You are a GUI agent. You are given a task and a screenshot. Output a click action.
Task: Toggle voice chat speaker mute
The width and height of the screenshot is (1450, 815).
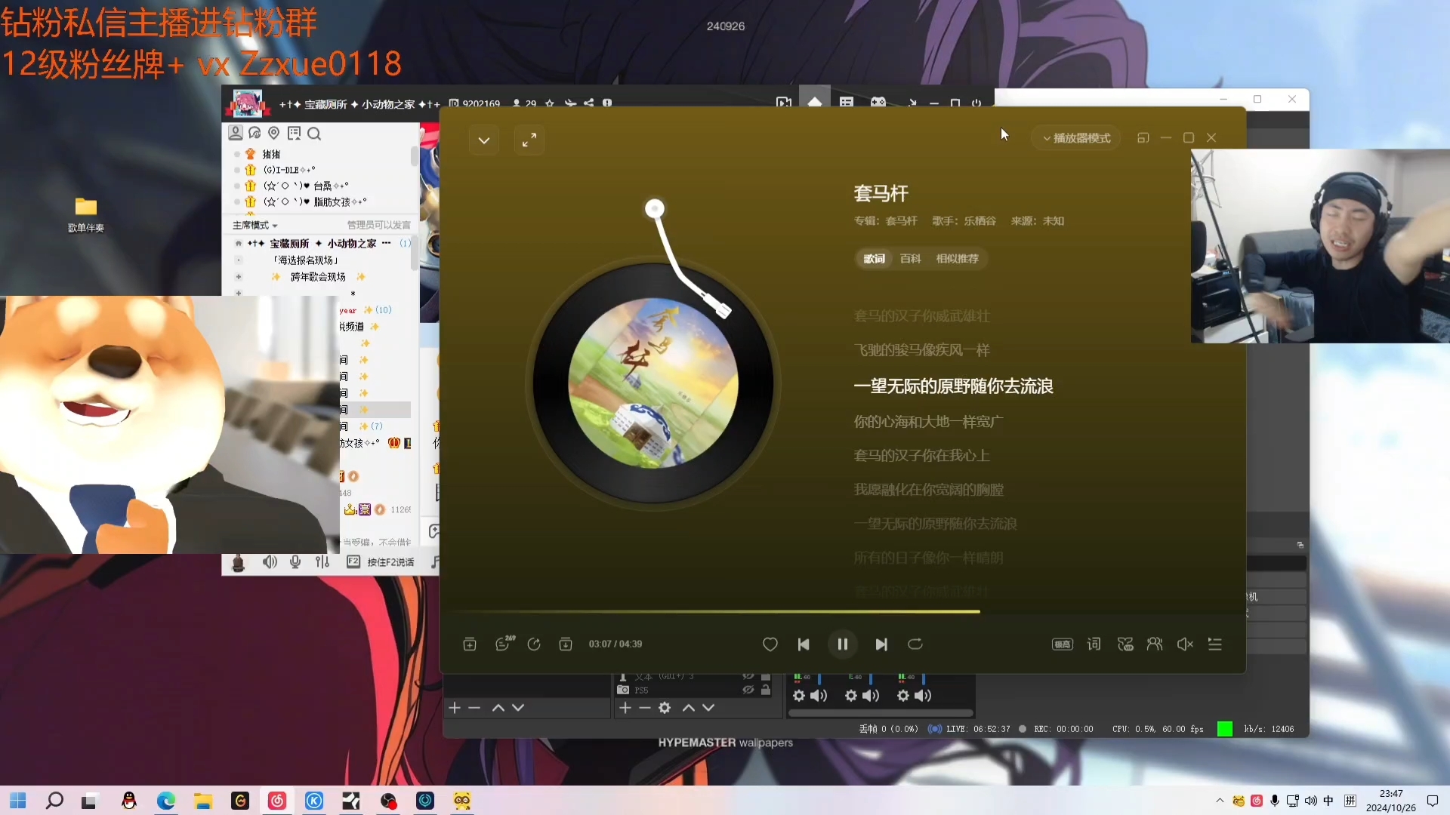click(270, 562)
